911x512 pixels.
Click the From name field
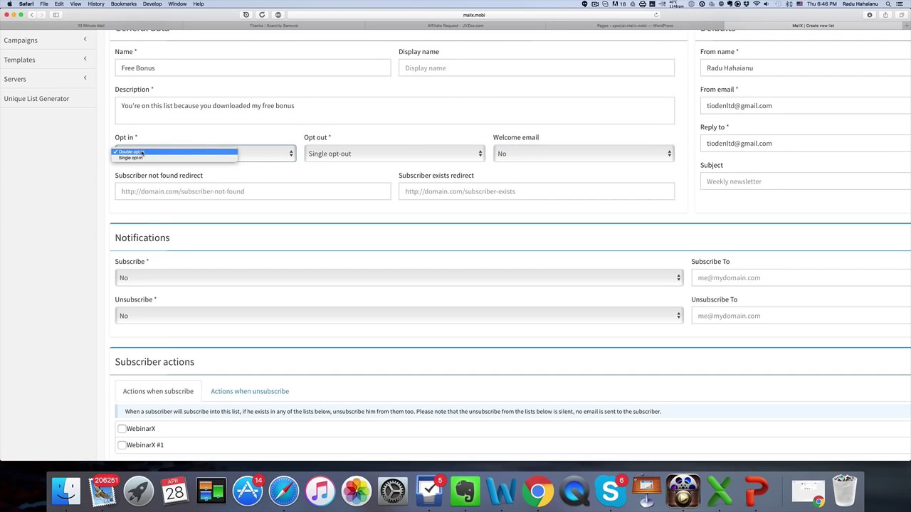click(x=806, y=68)
